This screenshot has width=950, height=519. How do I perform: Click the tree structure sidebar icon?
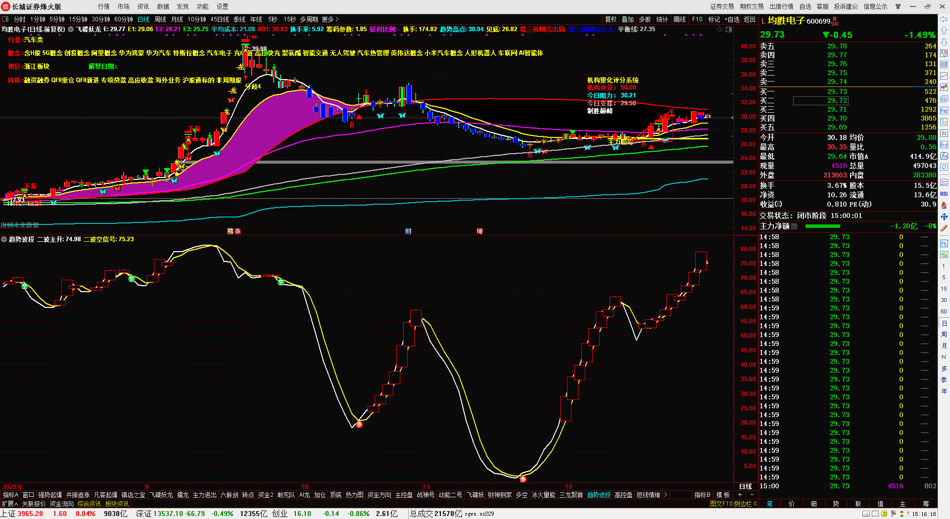tap(944, 122)
